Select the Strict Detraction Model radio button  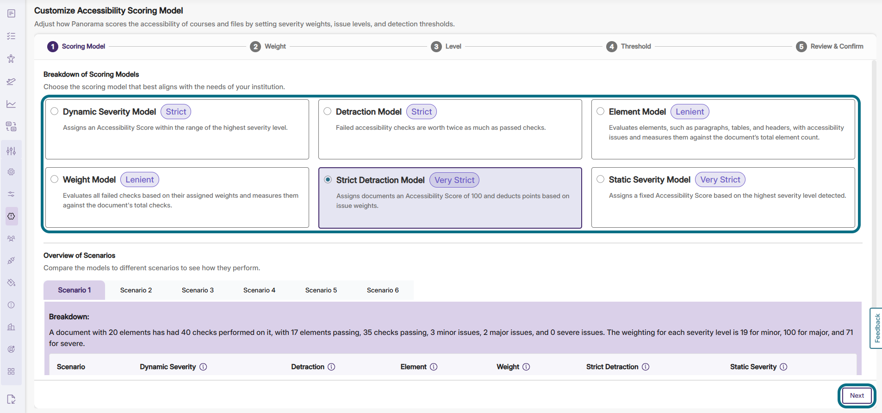pos(328,180)
